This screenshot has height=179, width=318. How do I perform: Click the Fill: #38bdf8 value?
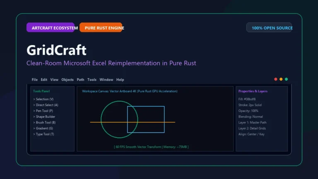point(247,99)
